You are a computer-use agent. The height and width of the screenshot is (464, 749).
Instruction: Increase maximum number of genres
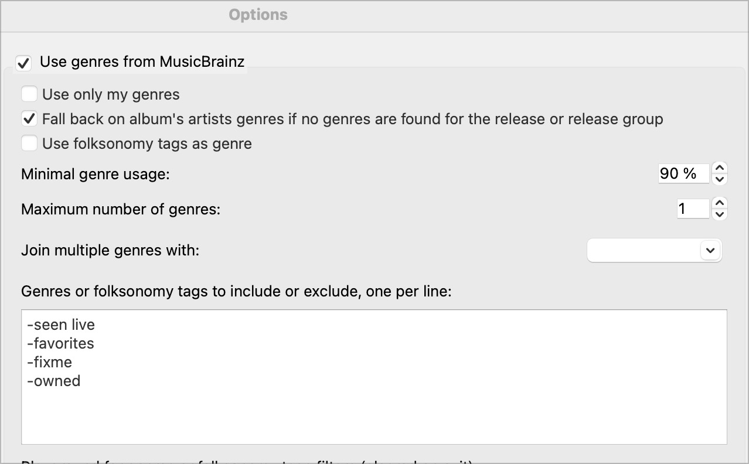720,203
